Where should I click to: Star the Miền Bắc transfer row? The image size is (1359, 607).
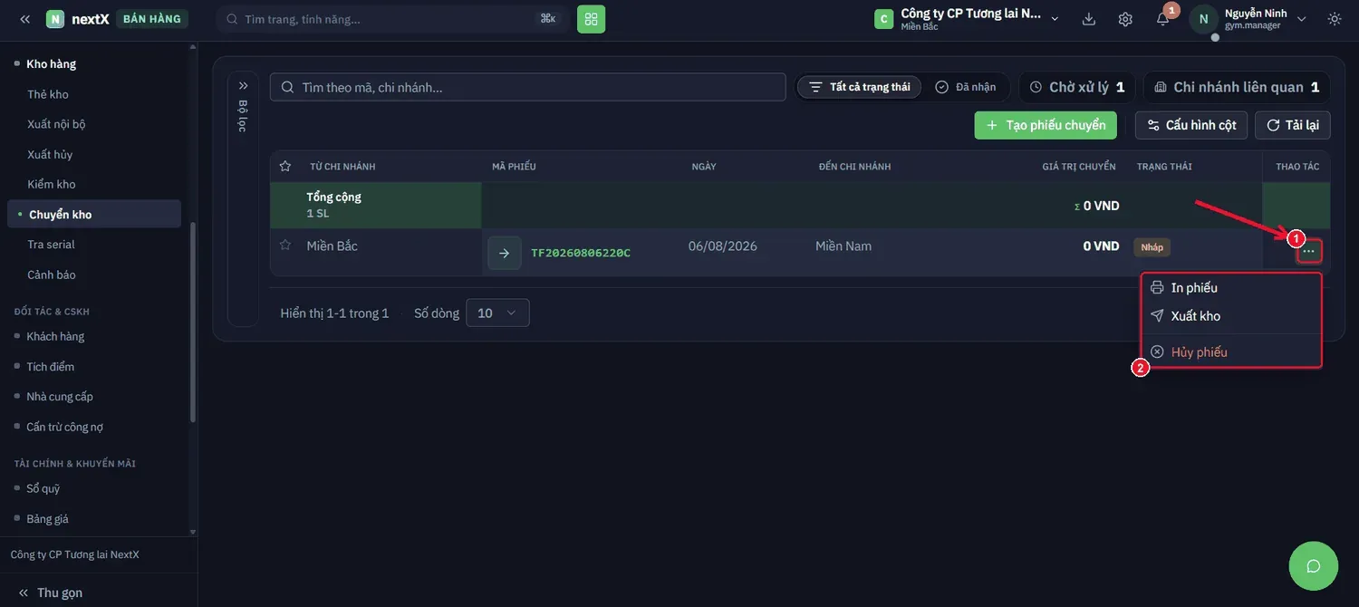(x=285, y=246)
